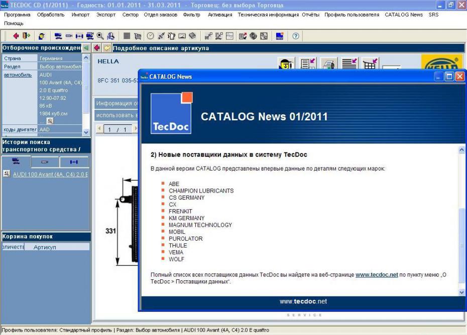This screenshot has height=335, width=467.
Task: Click the small details icon below 1984 куб.см
Action: (50, 120)
